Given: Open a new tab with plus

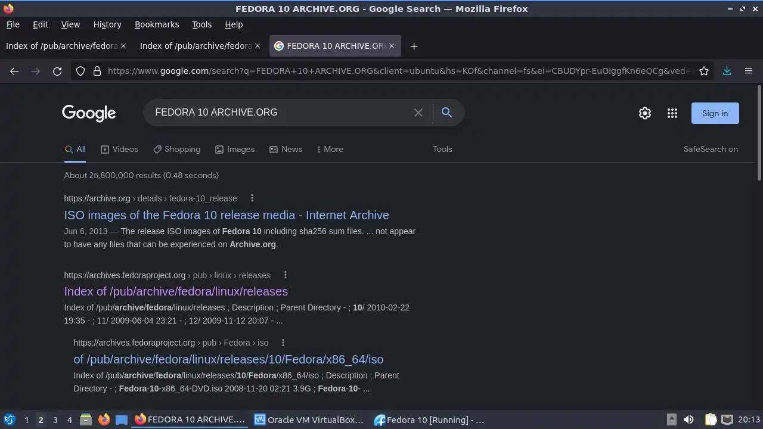Looking at the screenshot, I should pos(414,46).
